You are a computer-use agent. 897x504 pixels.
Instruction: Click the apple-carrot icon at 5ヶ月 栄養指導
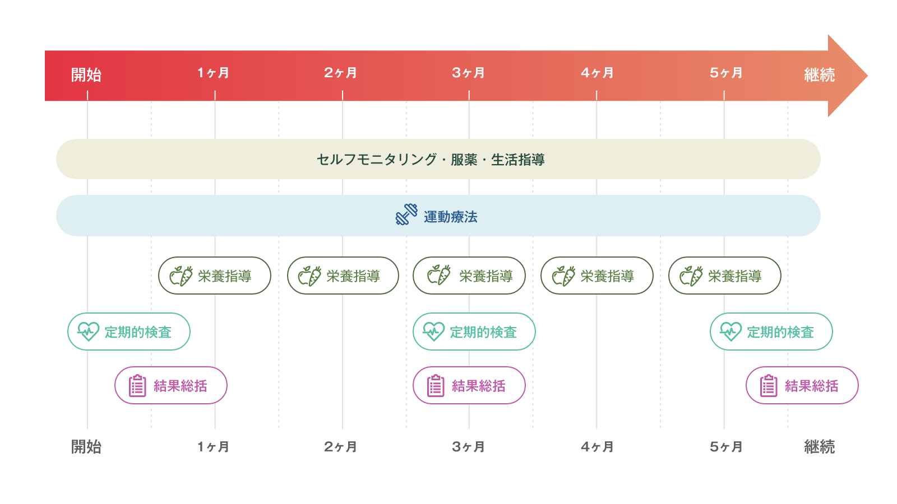(x=691, y=276)
